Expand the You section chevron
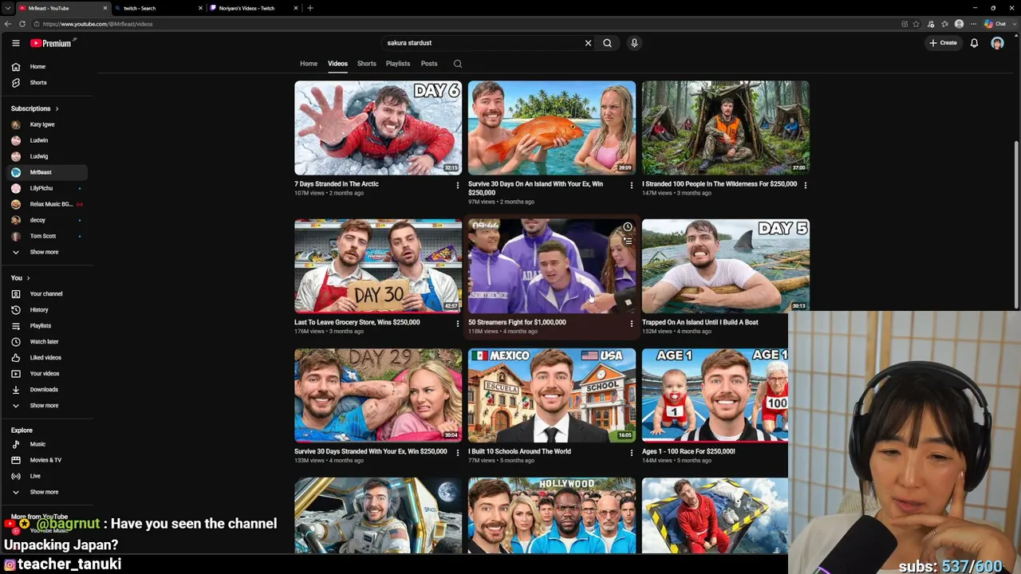 click(28, 278)
